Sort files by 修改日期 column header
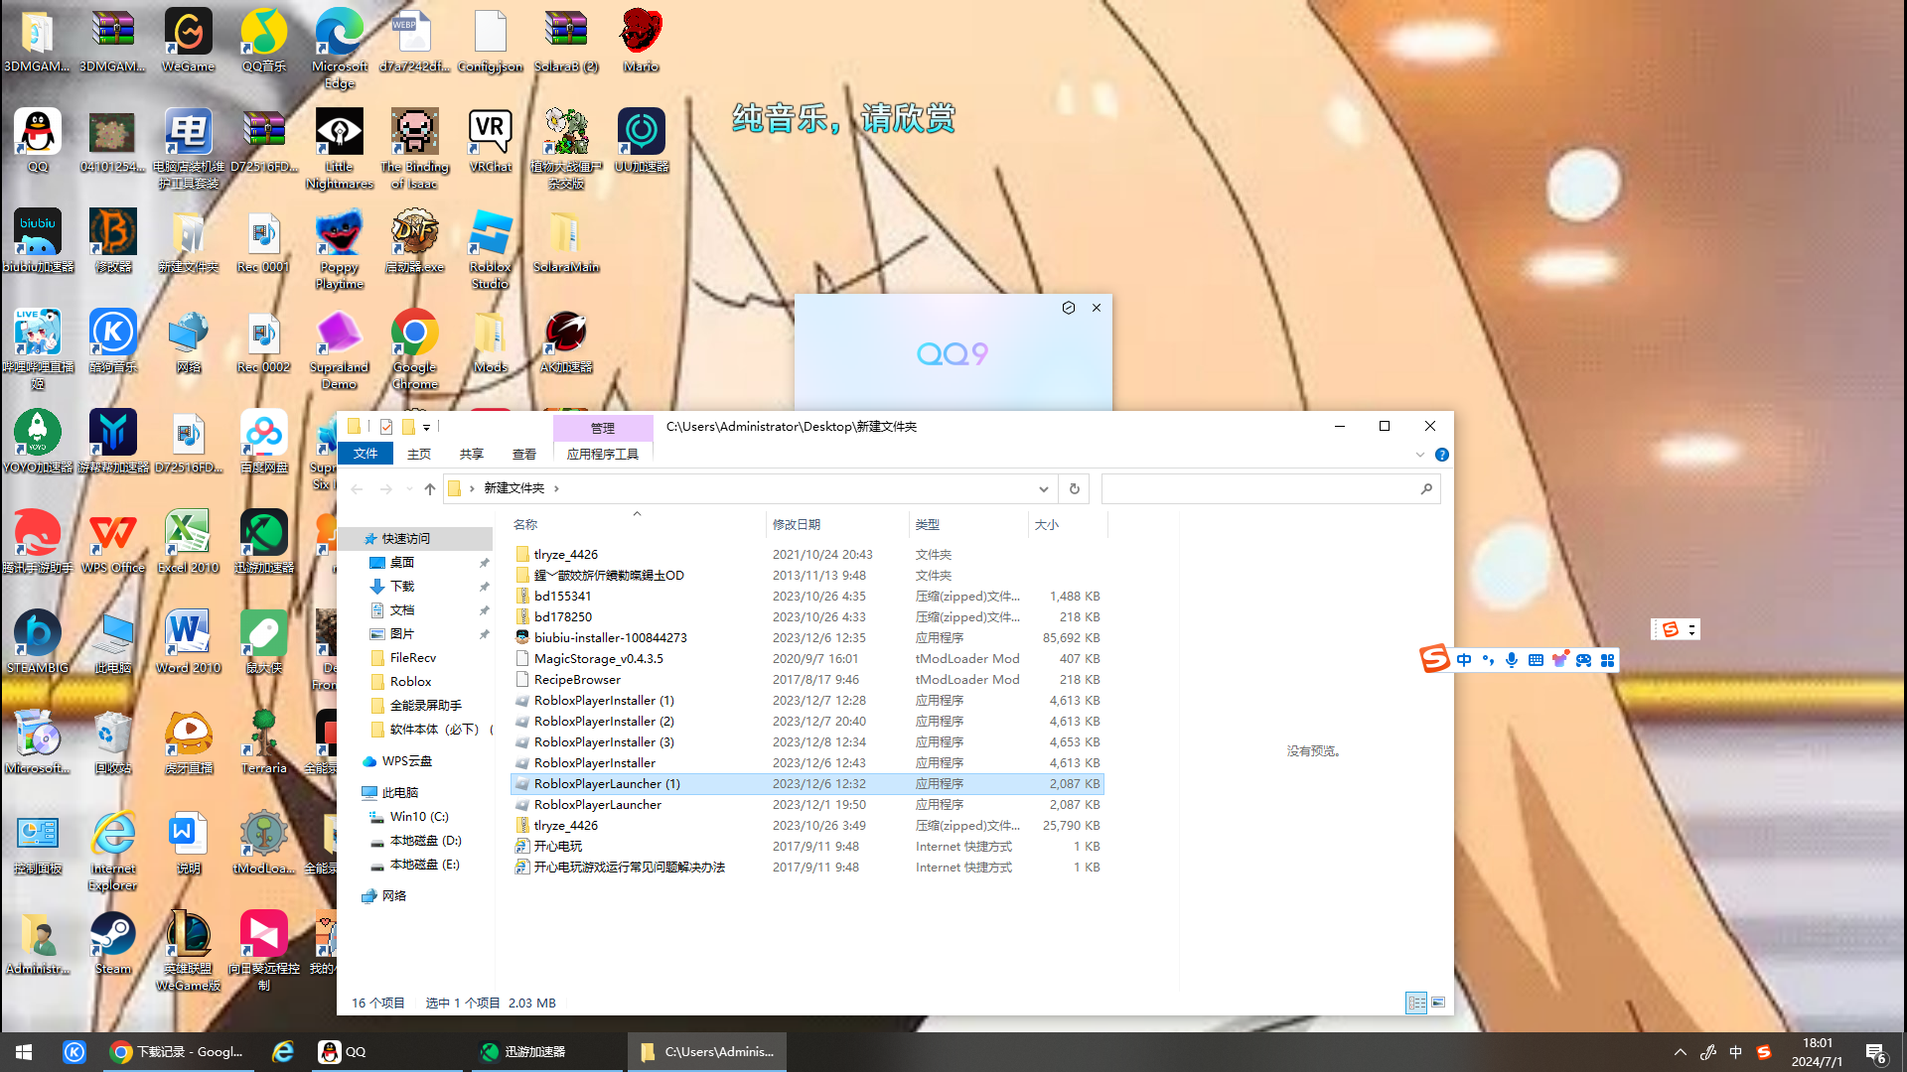Screen dimensions: 1907x1072 click(837, 524)
